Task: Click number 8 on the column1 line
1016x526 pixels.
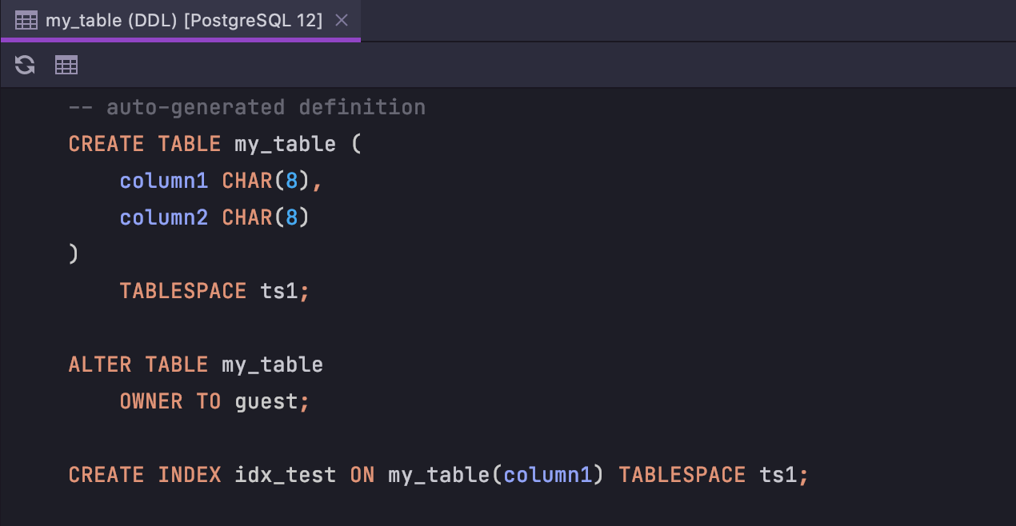Action: click(292, 181)
